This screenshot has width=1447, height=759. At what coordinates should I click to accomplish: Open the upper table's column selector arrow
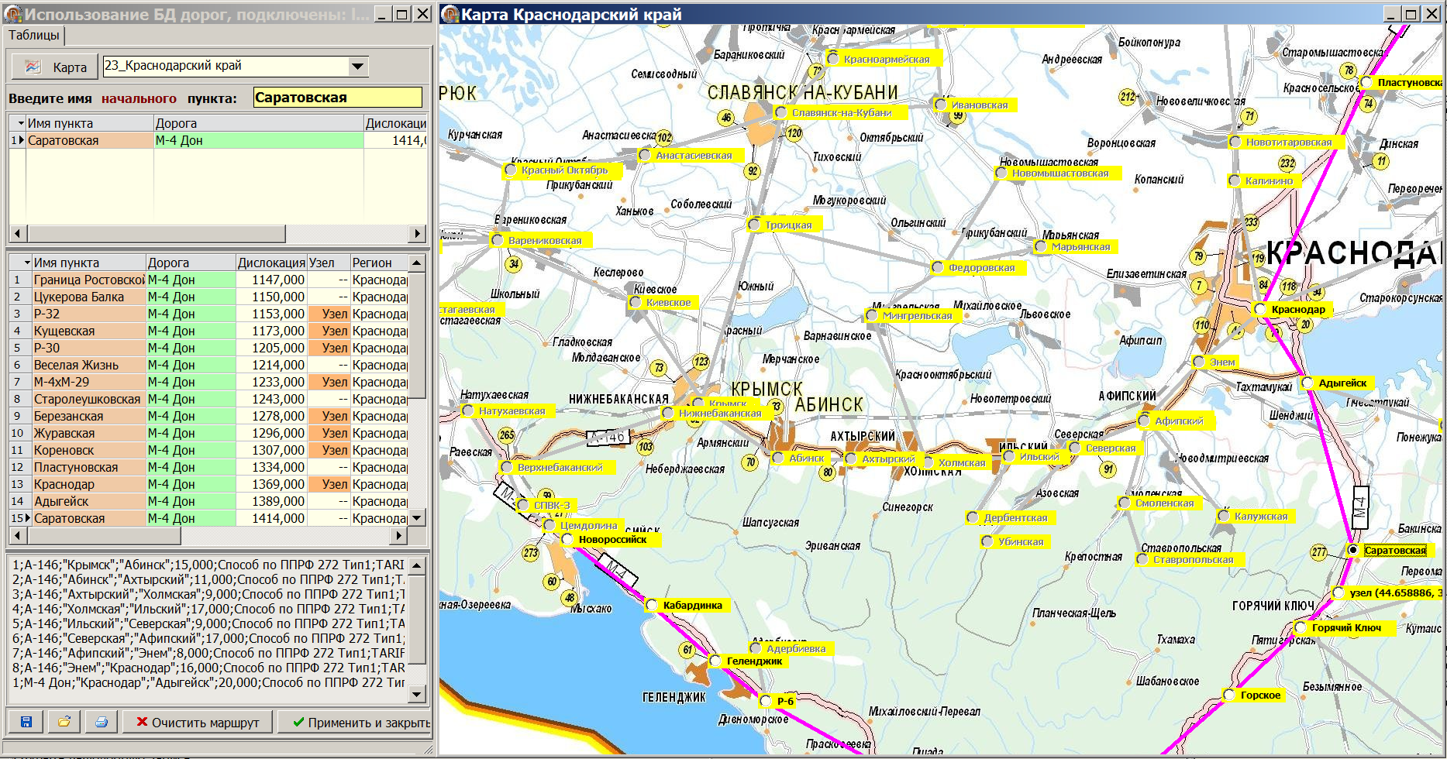[x=19, y=123]
